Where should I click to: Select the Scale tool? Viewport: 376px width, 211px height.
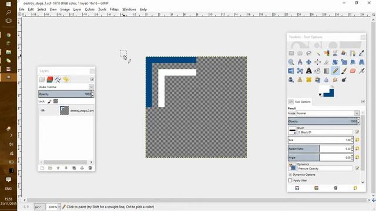click(344, 62)
